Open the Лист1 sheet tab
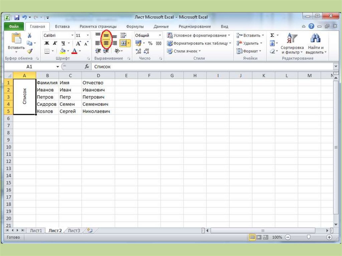342x256 pixels. [x=36, y=231]
